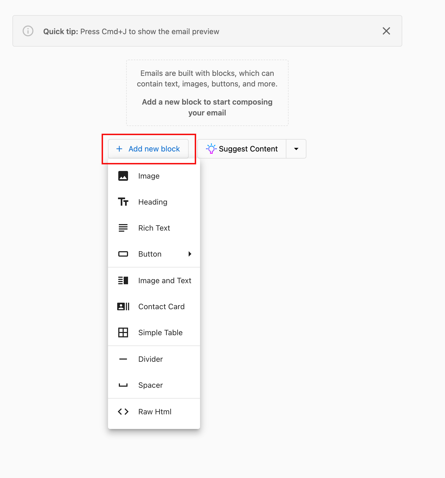Click the info icon in Quick tip banner
The image size is (445, 478).
(28, 31)
